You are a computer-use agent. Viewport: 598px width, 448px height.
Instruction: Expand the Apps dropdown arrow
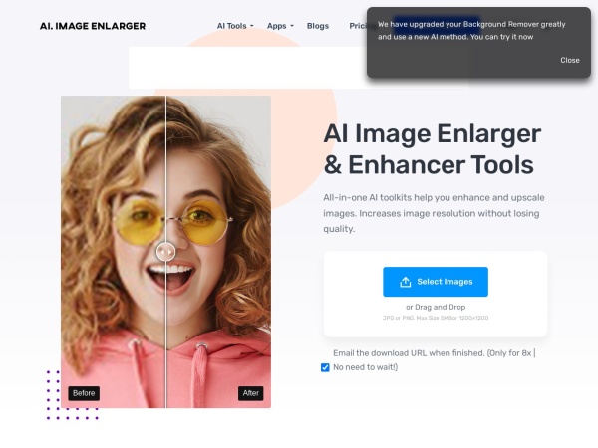click(292, 26)
